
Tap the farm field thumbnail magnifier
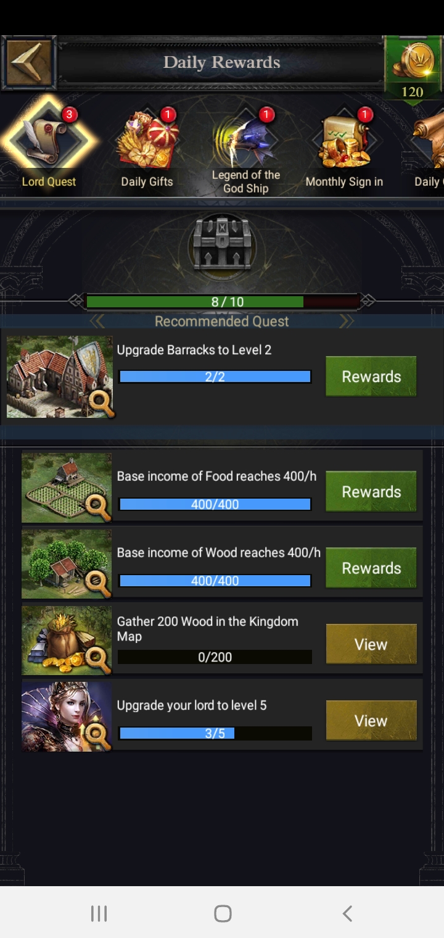click(97, 507)
